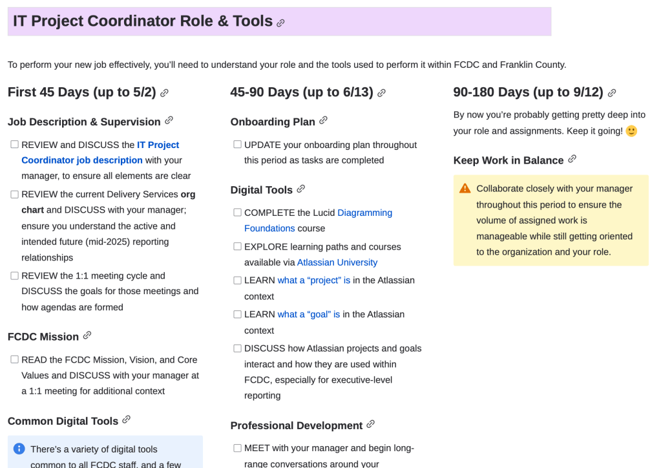Open the what a "project" is link
This screenshot has width=661, height=468.
coord(313,281)
